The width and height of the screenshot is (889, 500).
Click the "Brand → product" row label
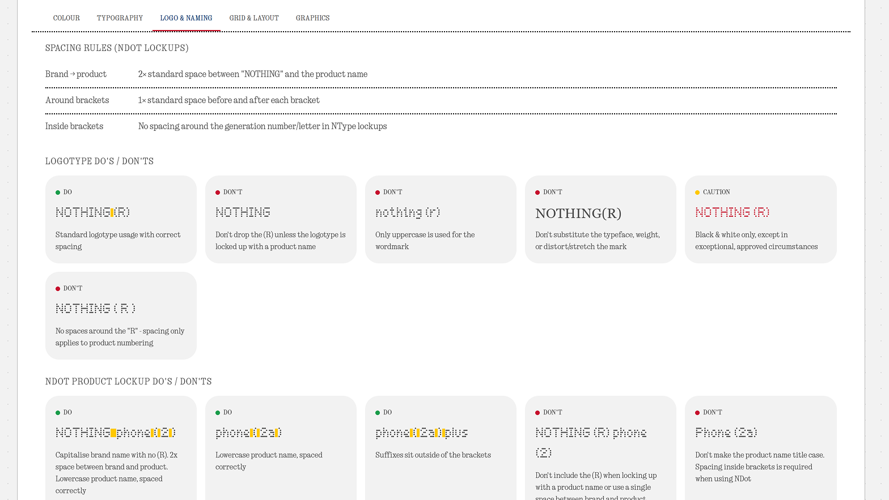pos(76,74)
